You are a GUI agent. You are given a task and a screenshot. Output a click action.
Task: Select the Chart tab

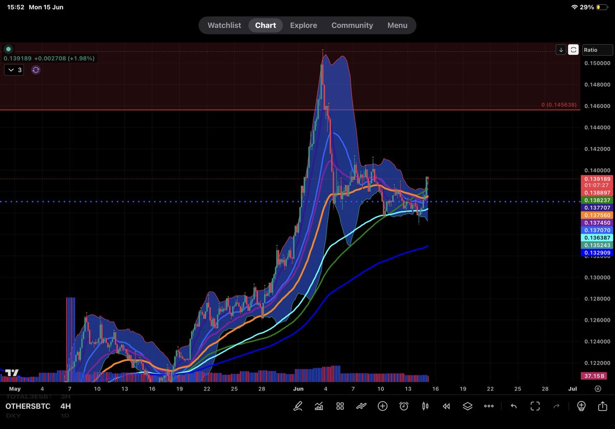click(x=265, y=25)
